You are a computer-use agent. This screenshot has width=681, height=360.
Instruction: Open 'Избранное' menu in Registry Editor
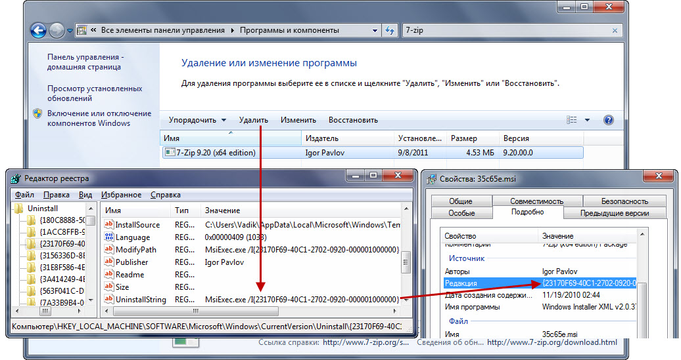click(121, 195)
